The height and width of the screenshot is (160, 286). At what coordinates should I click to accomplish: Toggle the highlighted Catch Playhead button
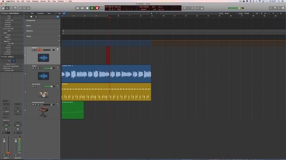(64, 13)
